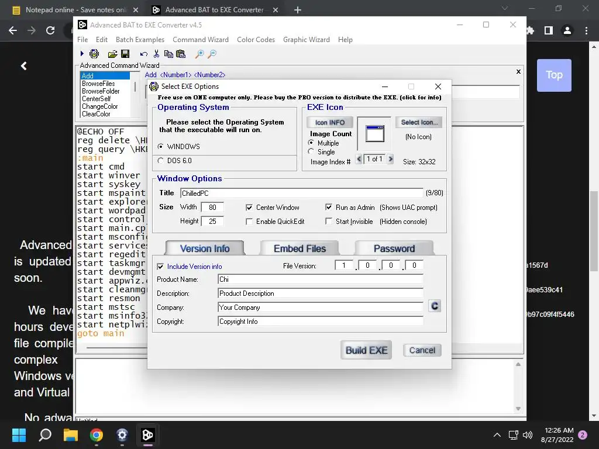Click the Product Name input field
This screenshot has height=449, width=599.
320,279
